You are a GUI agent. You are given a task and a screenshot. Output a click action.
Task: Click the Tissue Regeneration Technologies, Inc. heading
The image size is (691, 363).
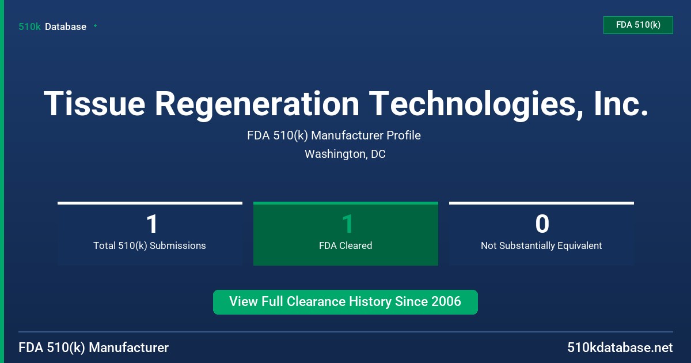345,104
